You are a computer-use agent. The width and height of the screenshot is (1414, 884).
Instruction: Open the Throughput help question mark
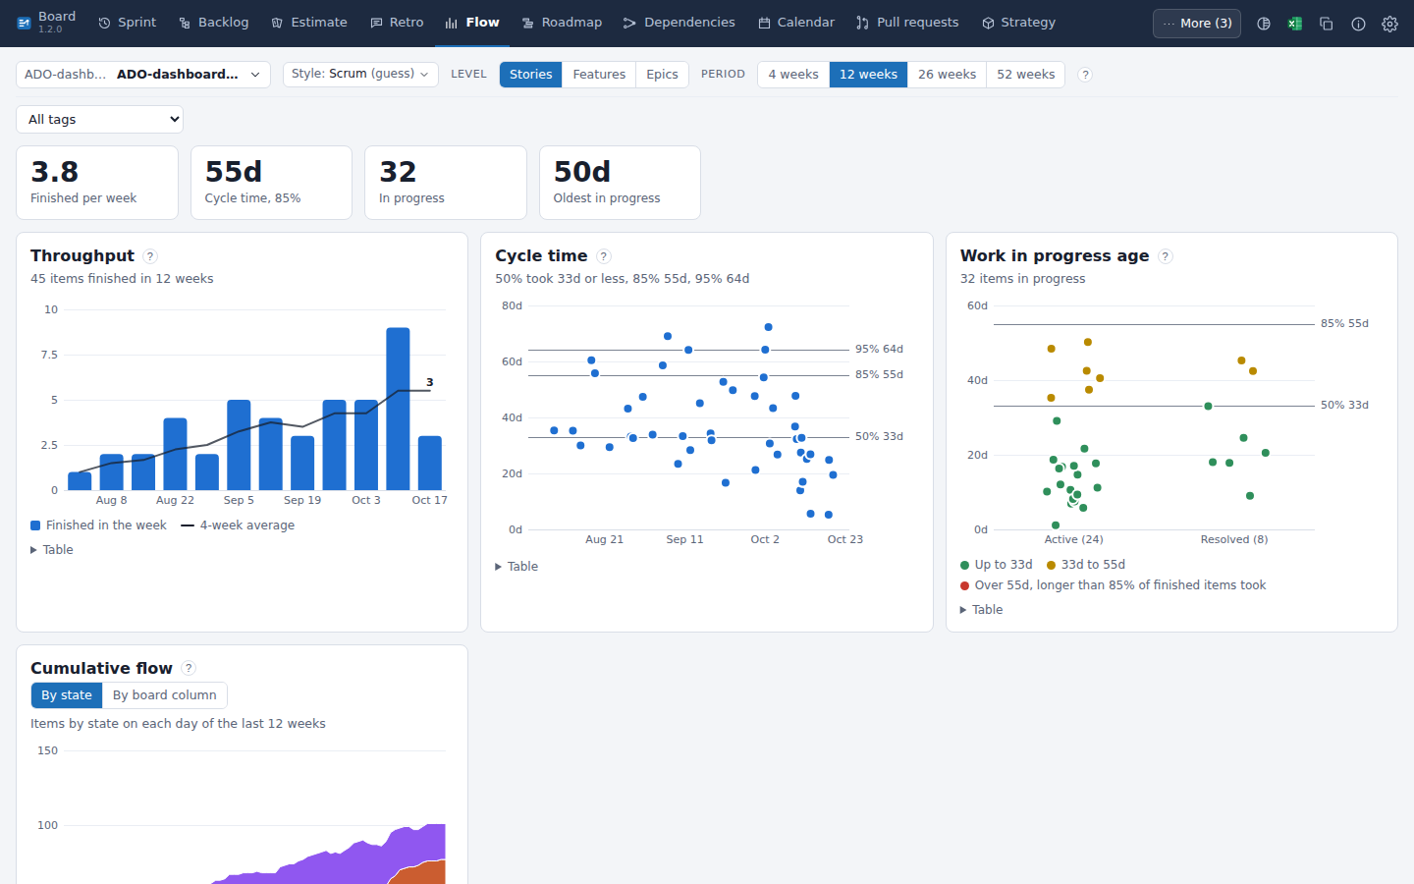[150, 256]
